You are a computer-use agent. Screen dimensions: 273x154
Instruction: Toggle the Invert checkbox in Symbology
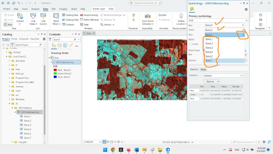191,44
